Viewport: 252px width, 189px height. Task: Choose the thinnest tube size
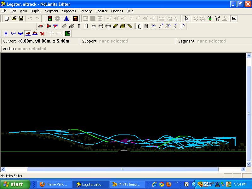(x=79, y=26)
